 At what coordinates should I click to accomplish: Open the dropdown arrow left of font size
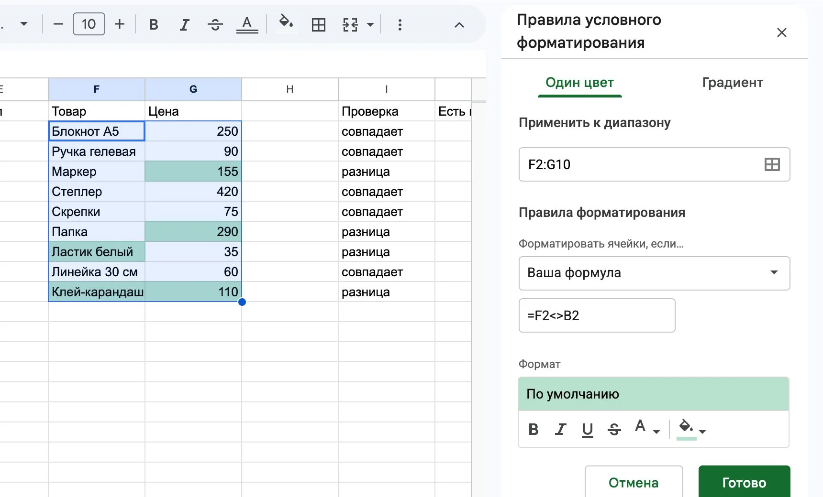[24, 24]
